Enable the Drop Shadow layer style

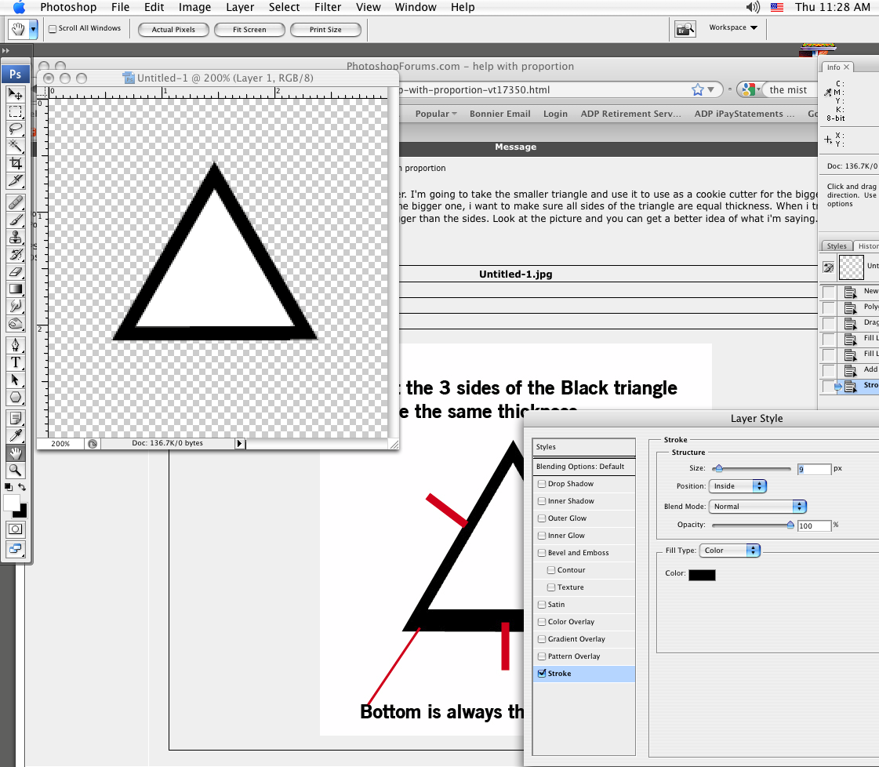click(x=542, y=484)
